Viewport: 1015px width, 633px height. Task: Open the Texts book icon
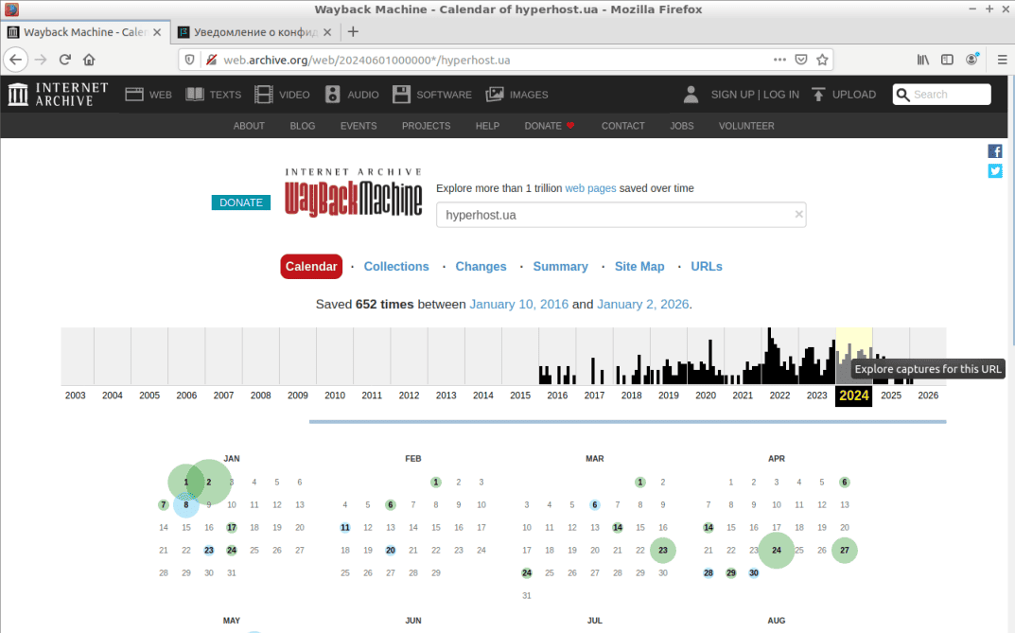pos(195,95)
